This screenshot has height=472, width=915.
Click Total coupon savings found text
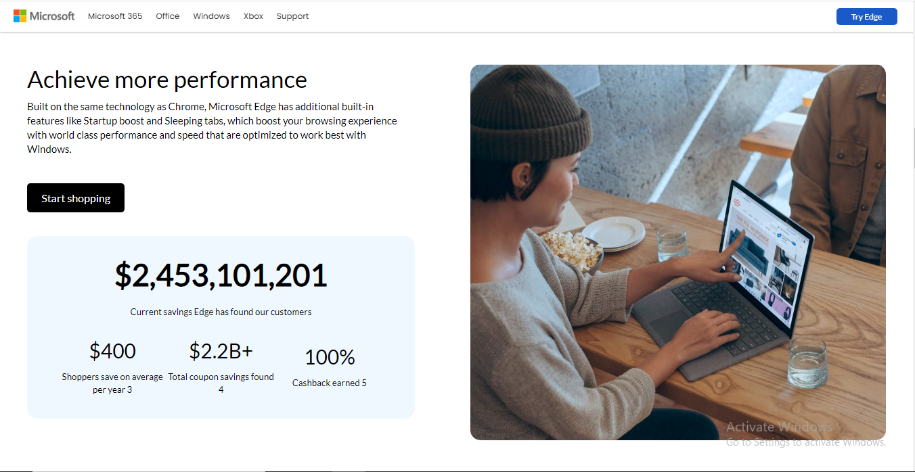point(221,383)
